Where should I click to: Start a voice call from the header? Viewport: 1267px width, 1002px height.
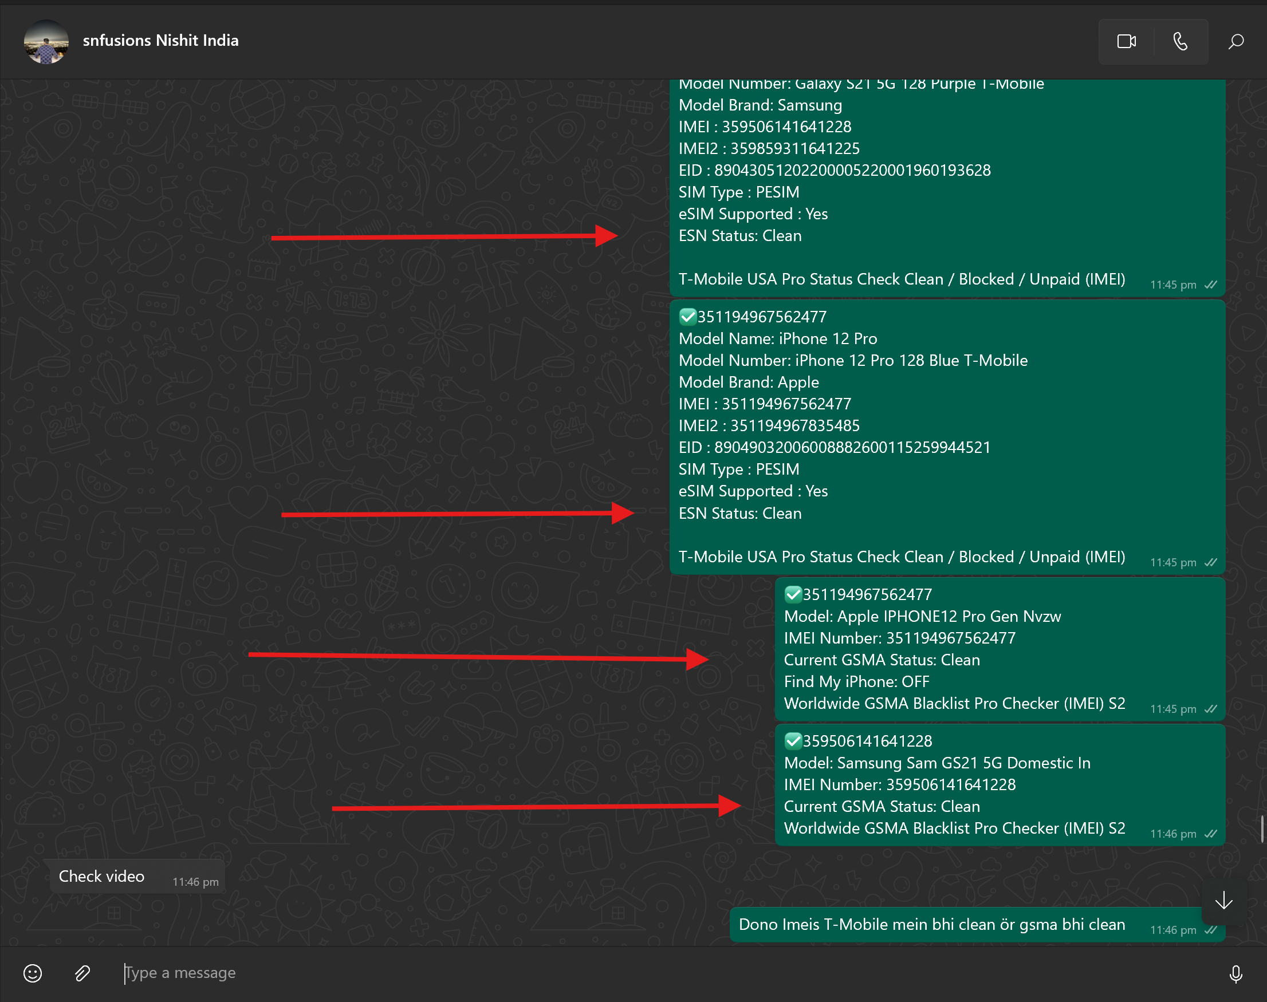[x=1180, y=41]
